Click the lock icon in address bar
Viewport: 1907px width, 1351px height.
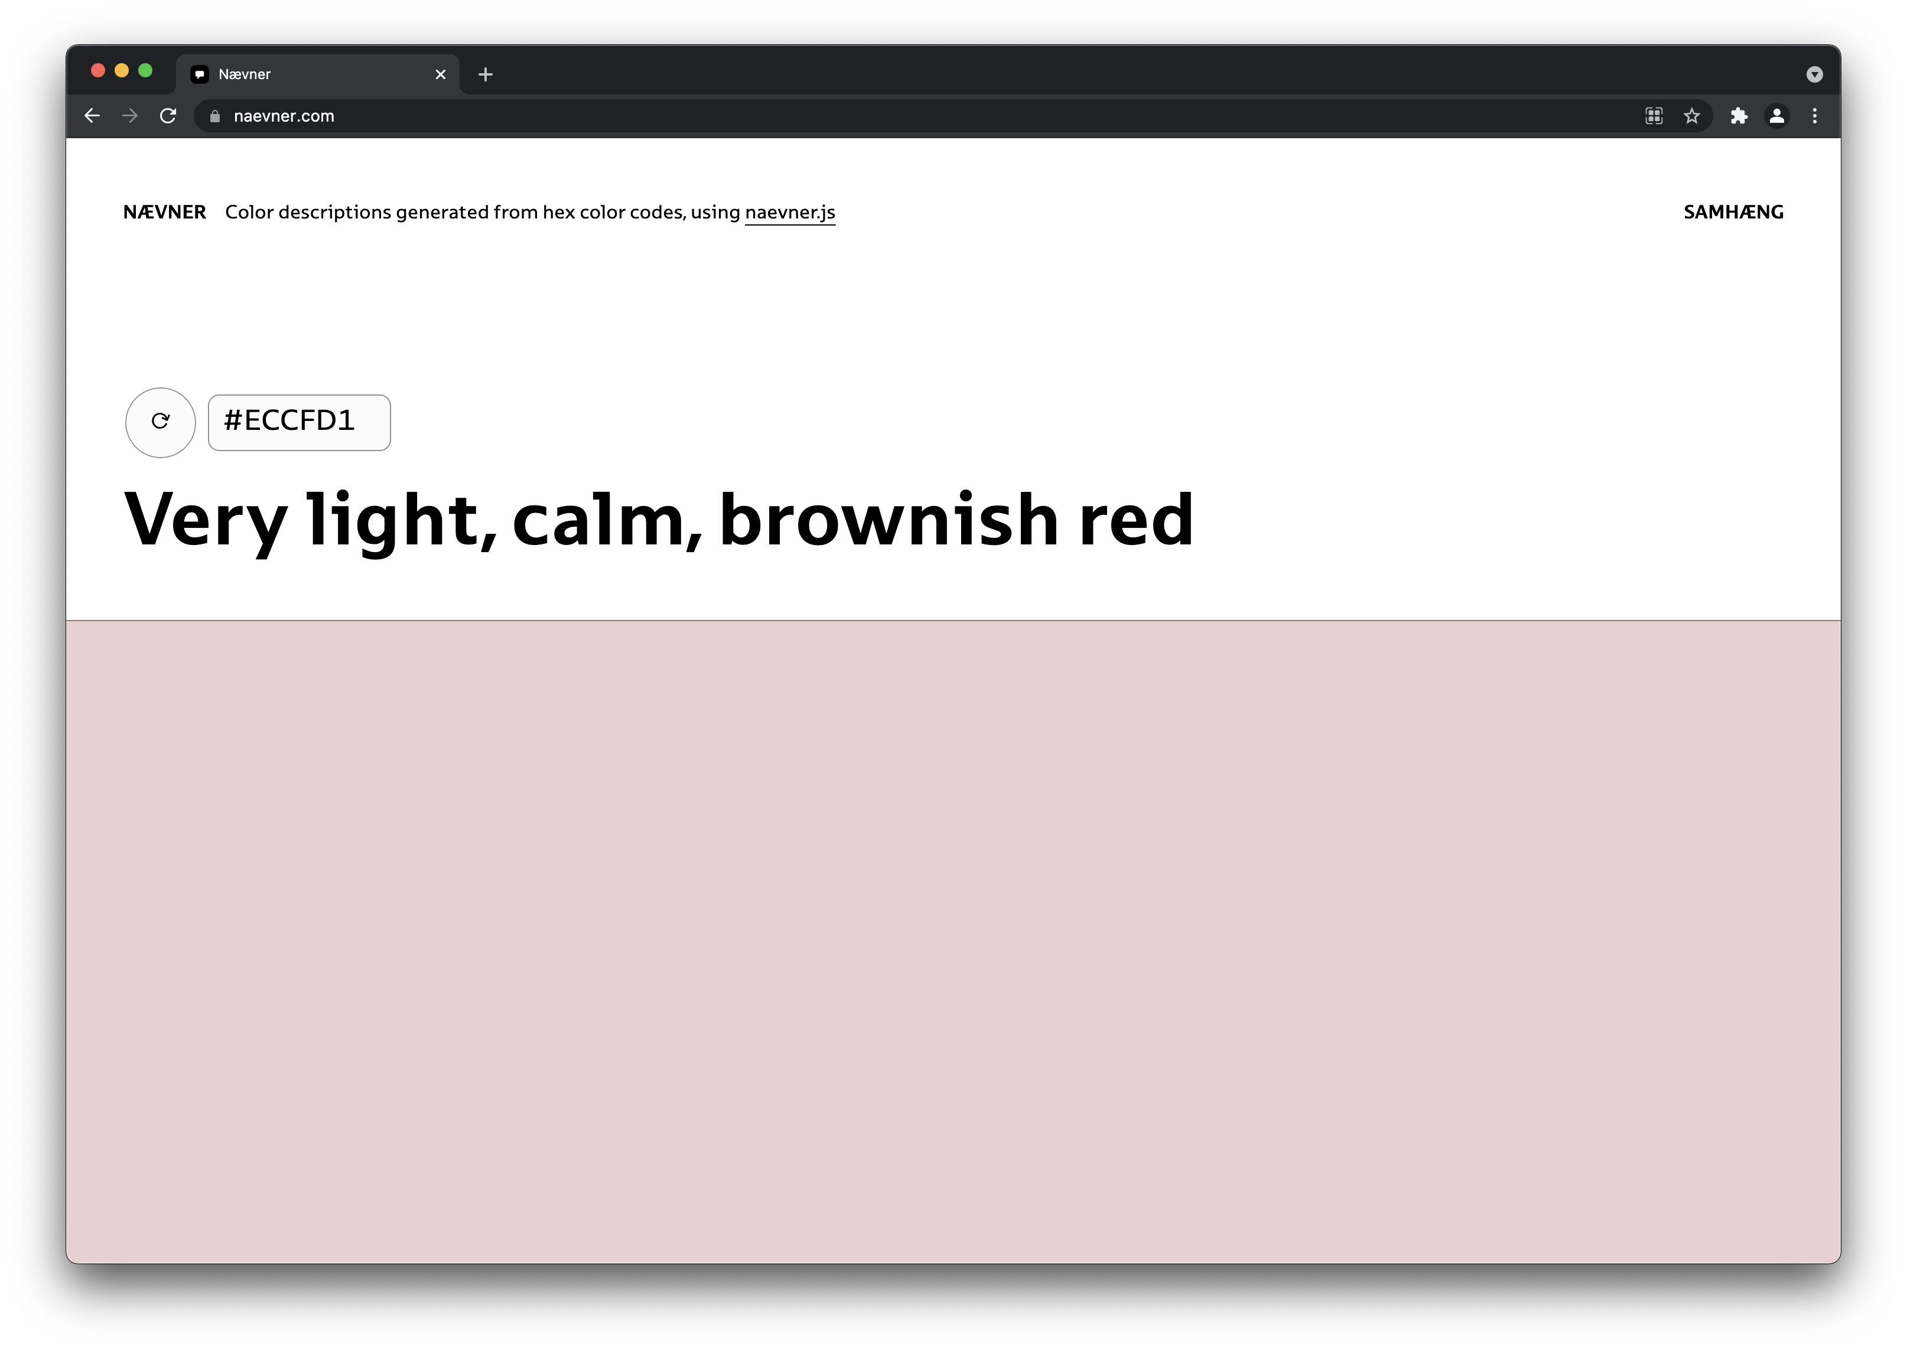pyautogui.click(x=215, y=116)
